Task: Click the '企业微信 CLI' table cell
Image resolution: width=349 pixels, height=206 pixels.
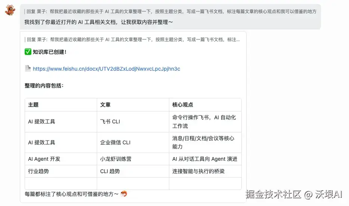Action: 133,142
